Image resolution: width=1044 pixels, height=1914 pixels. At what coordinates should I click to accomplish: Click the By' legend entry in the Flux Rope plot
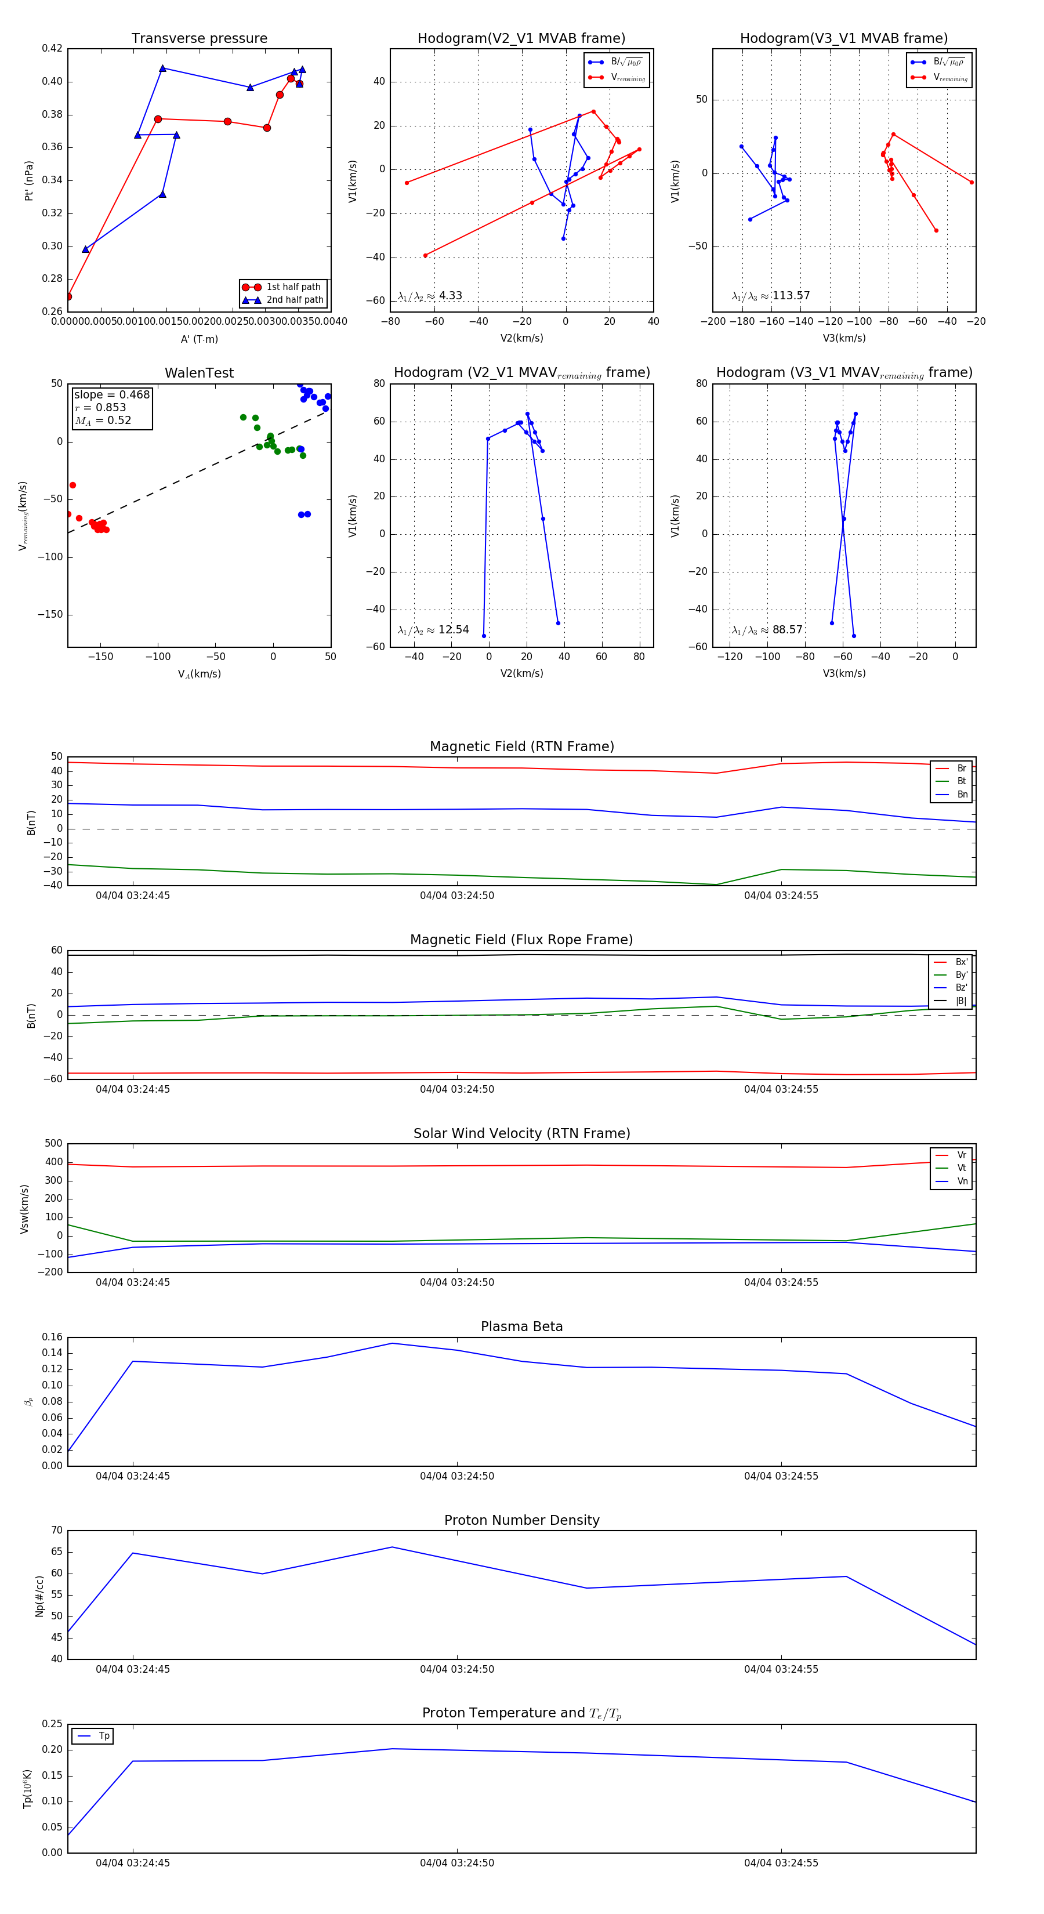tap(951, 975)
